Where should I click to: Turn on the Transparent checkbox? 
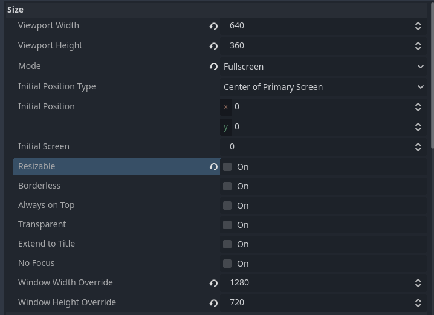[227, 225]
